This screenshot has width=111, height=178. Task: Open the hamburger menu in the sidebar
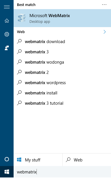[x=7, y=7]
